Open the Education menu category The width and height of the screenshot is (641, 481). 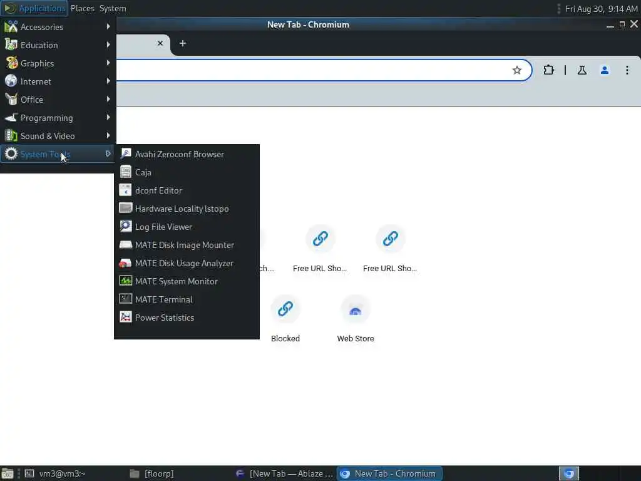point(58,45)
